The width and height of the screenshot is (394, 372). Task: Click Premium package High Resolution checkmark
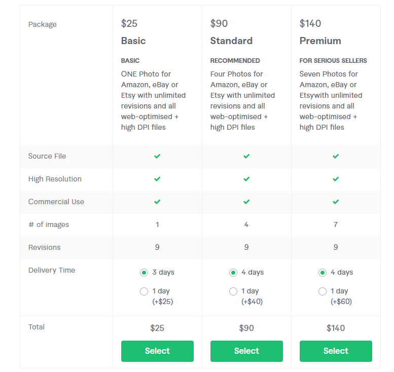(x=336, y=179)
